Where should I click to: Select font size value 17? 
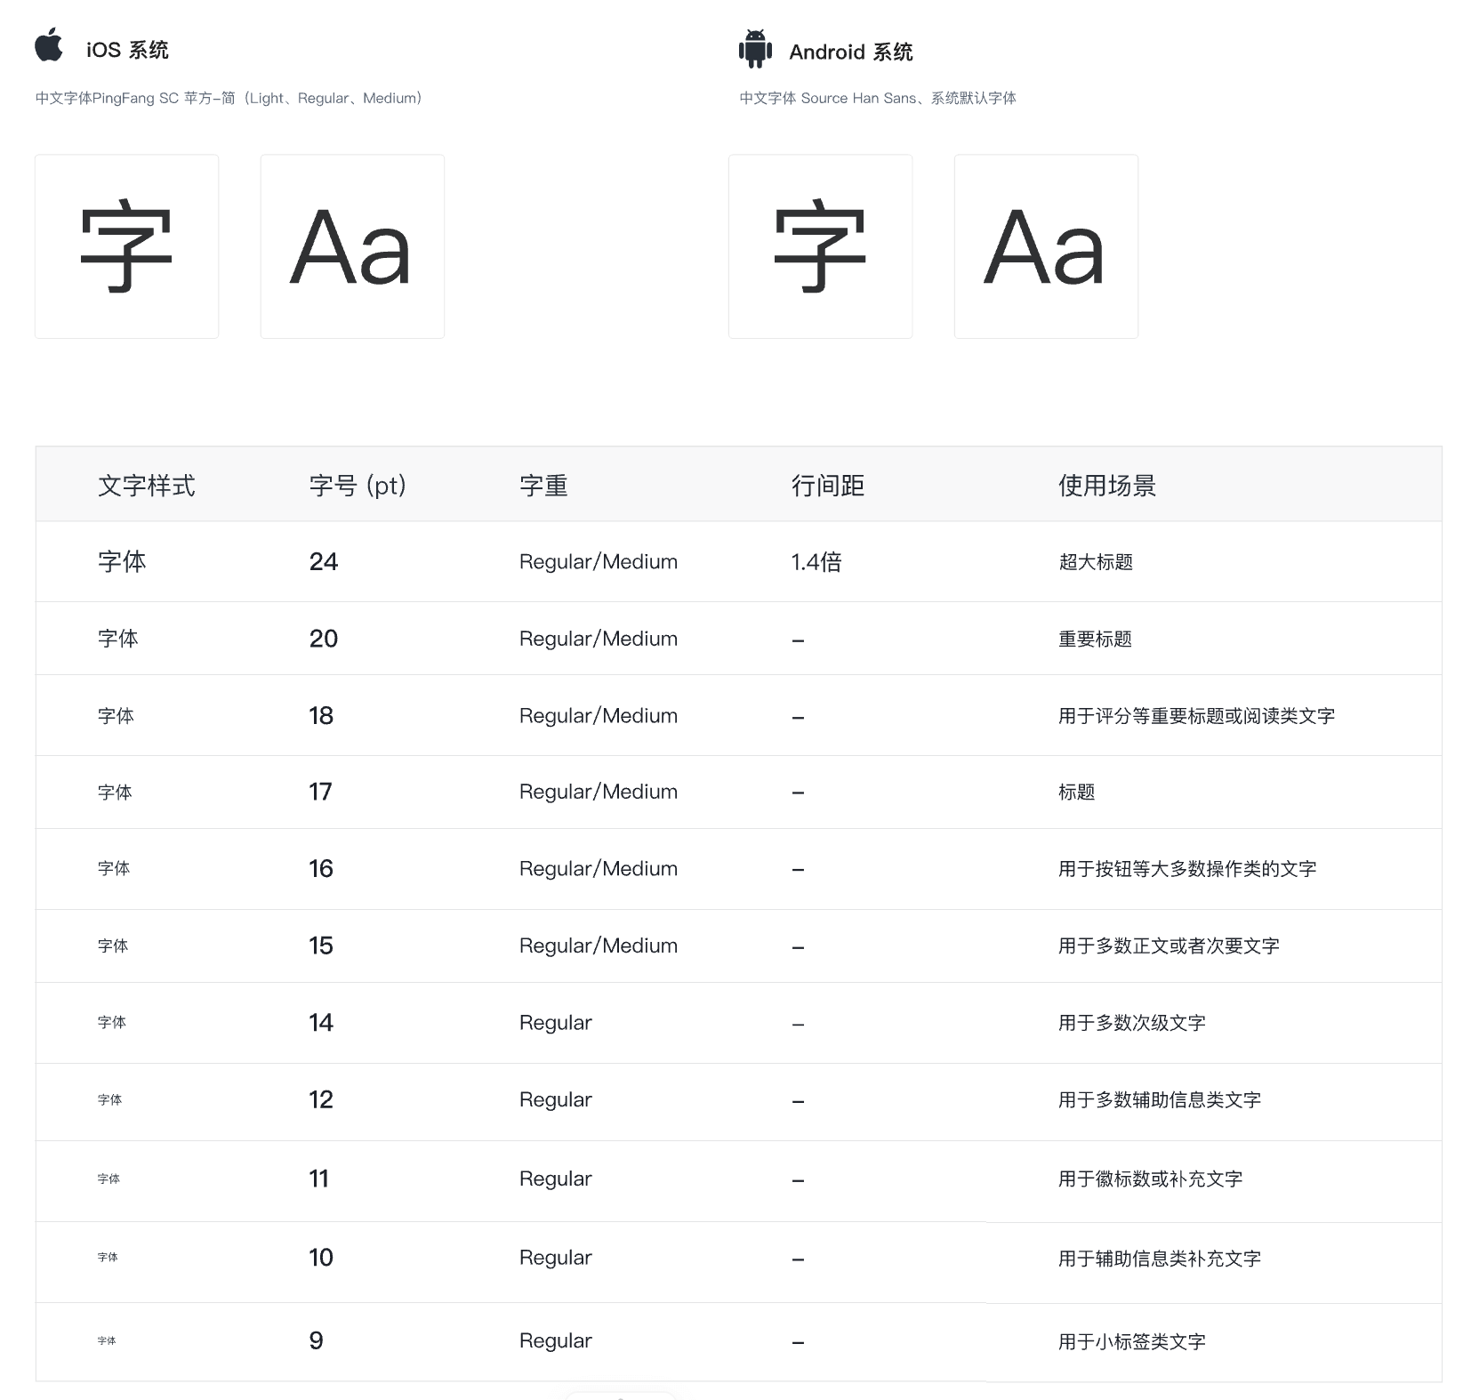320,792
